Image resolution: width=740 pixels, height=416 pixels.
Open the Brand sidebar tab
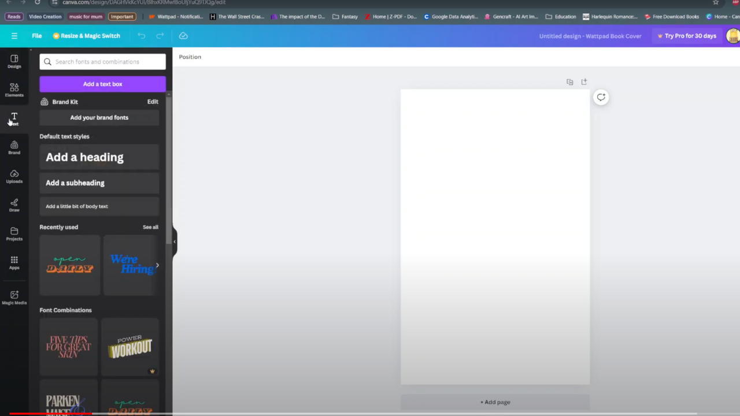[x=14, y=148]
